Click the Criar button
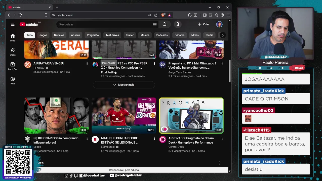The height and width of the screenshot is (181, 322). tap(203, 24)
